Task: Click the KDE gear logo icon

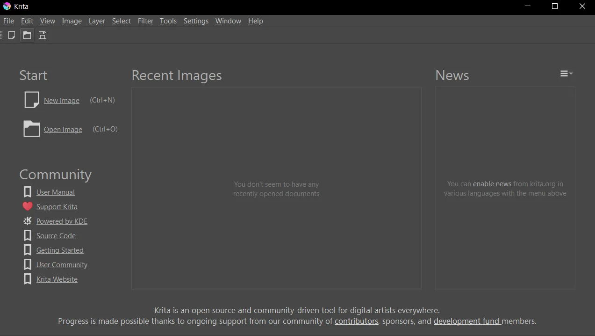Action: 28,221
